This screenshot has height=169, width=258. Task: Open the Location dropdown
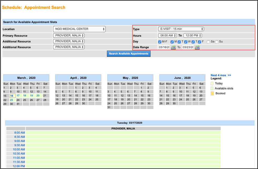79,29
